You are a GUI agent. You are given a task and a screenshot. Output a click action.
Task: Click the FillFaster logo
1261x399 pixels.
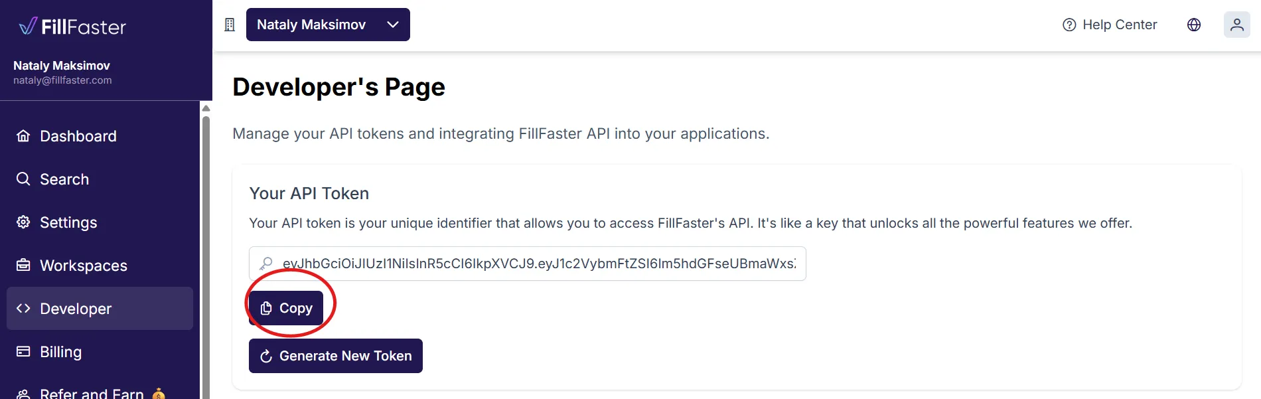tap(72, 27)
